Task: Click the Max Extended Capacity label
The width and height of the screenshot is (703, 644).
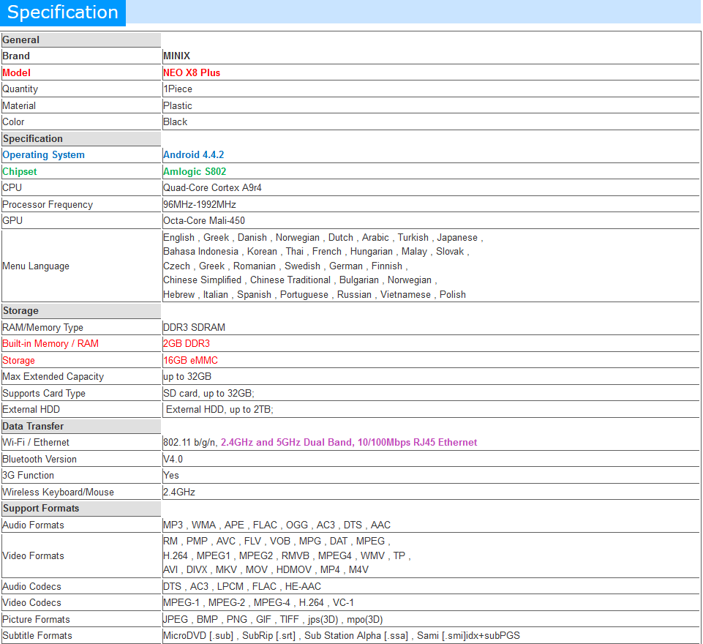Action: tap(53, 377)
